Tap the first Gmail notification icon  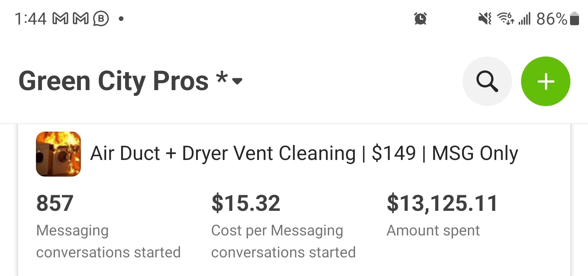[60, 19]
